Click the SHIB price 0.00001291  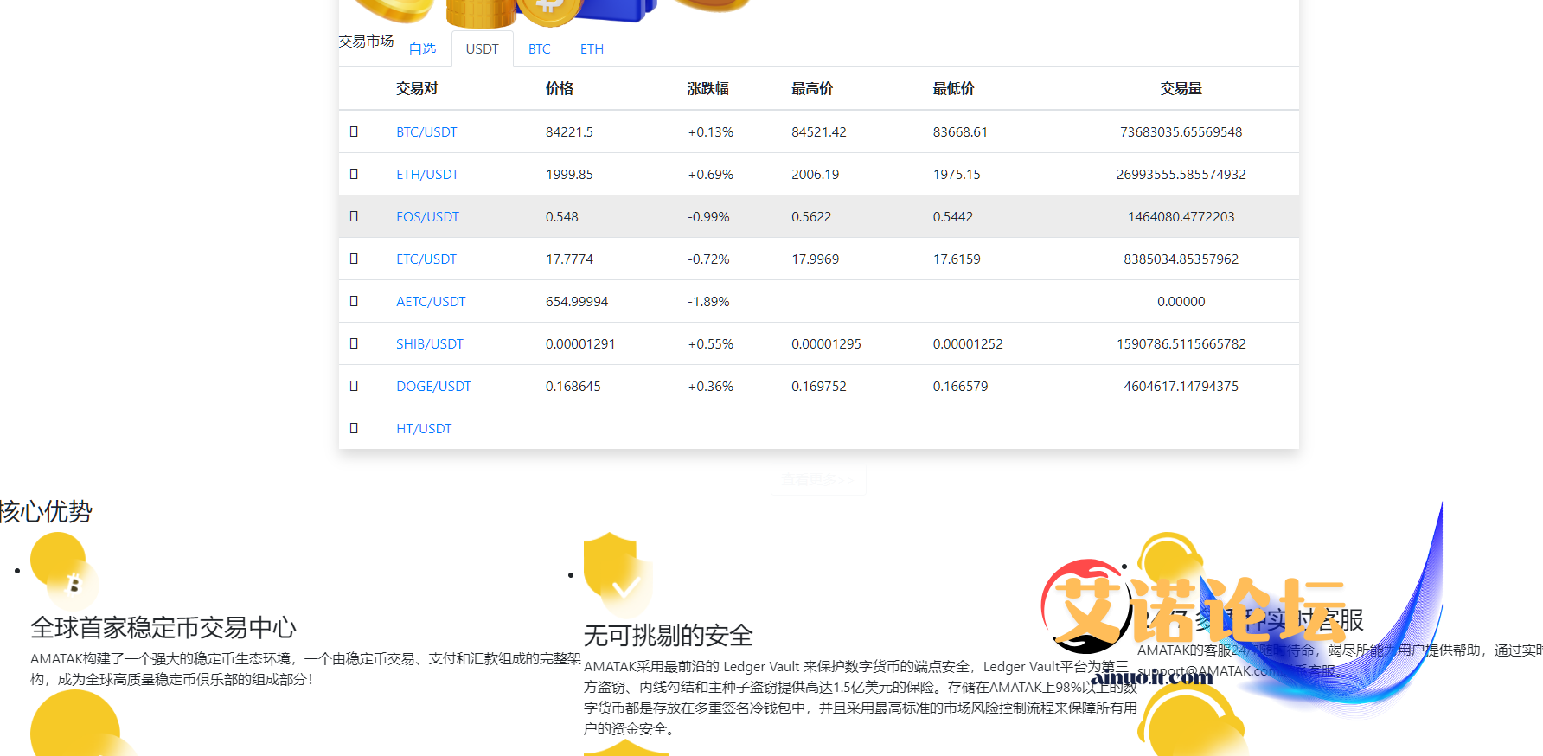580,344
